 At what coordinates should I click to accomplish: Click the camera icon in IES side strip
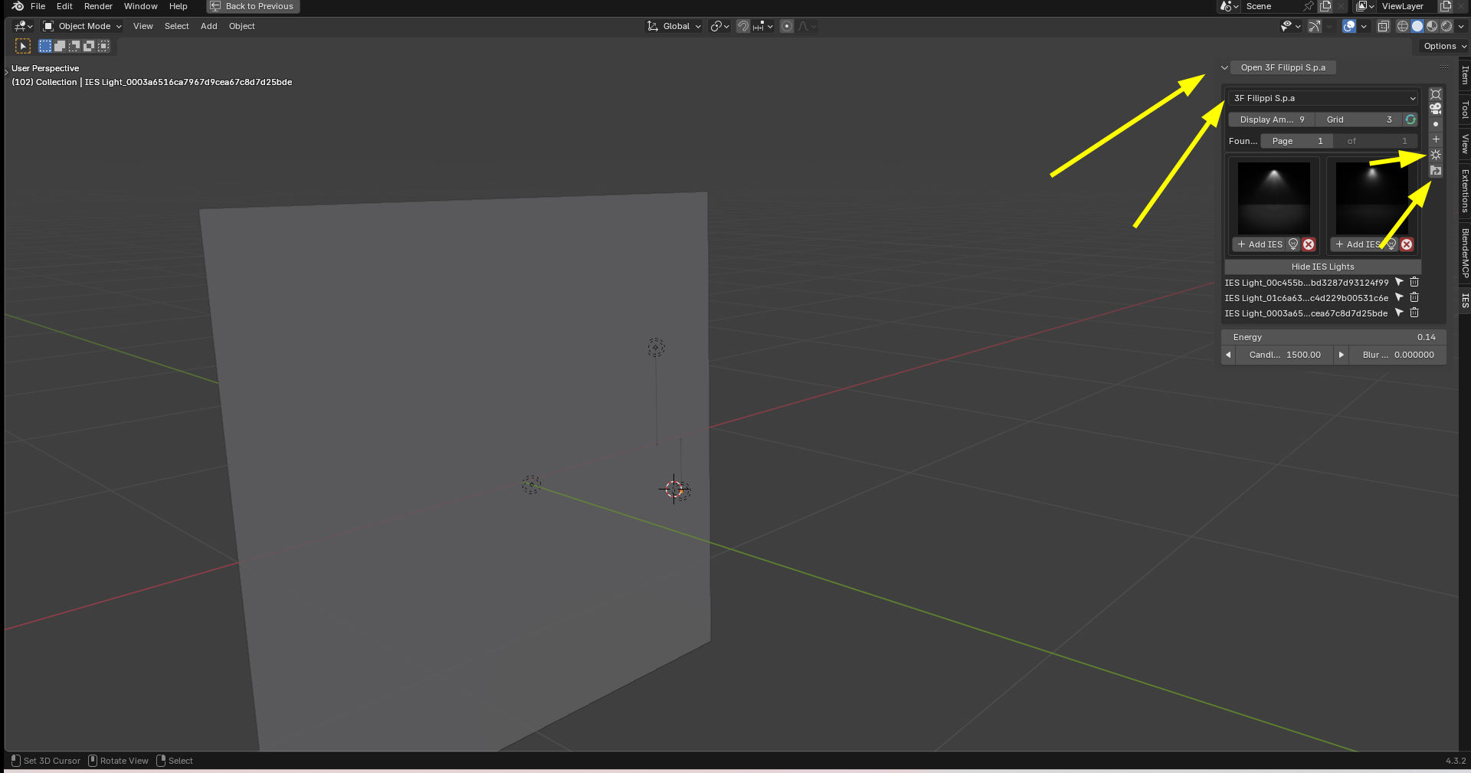1436,109
